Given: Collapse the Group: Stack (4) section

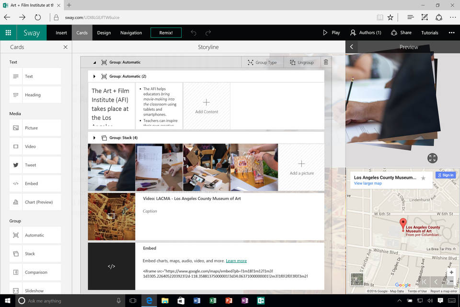Looking at the screenshot, I should click(94, 138).
